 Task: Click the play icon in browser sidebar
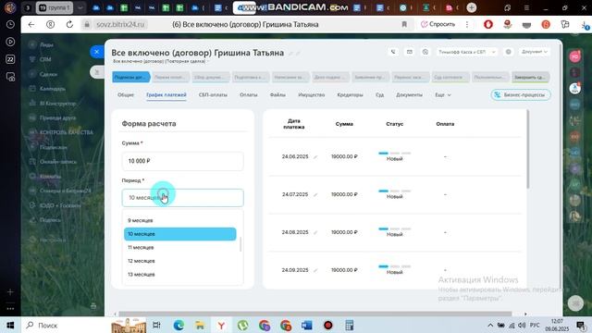[x=10, y=42]
